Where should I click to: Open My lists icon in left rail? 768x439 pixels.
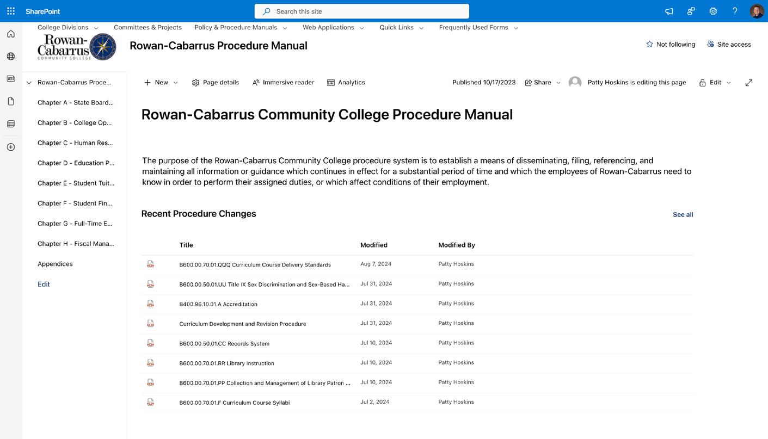point(11,124)
